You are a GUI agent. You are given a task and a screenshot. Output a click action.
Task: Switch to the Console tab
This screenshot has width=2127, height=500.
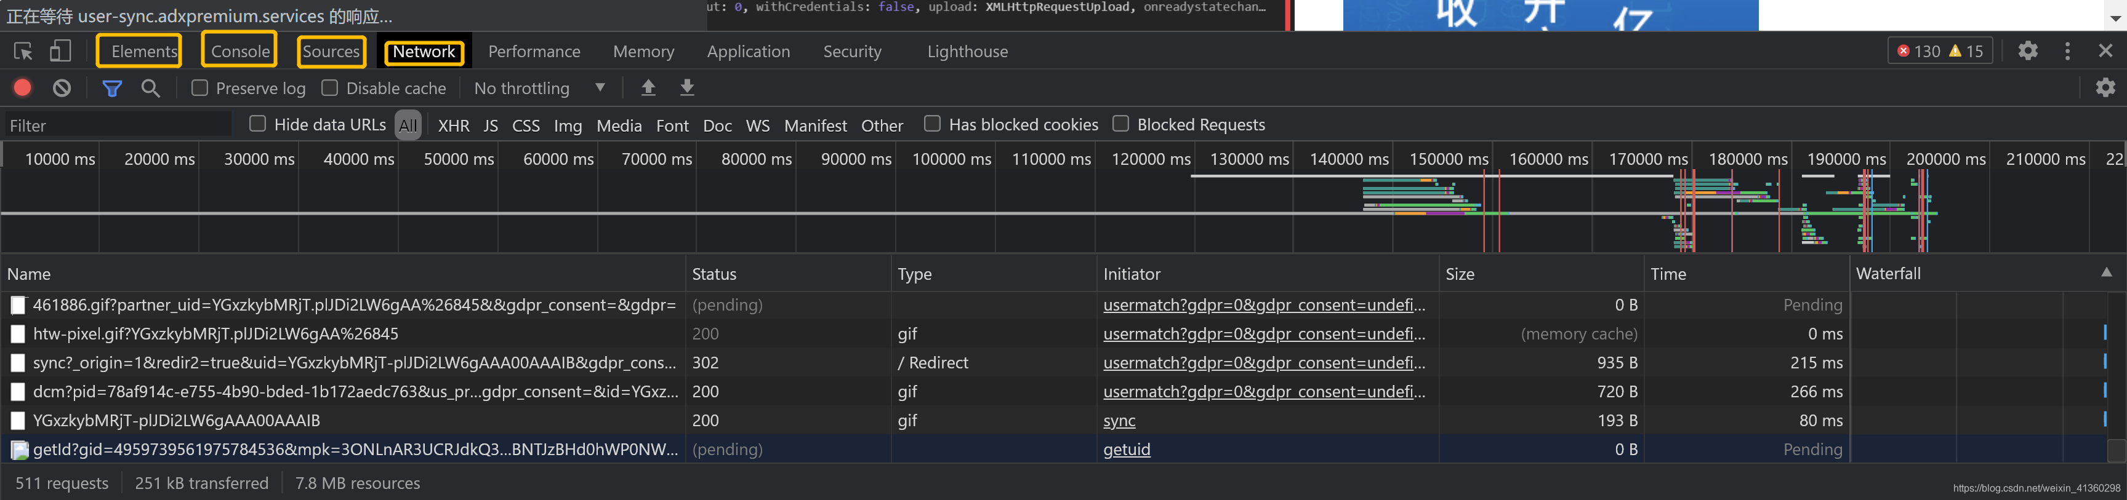coord(239,51)
